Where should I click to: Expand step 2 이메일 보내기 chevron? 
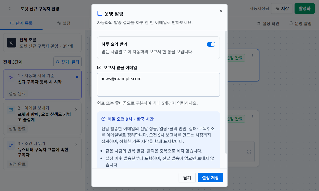point(76,109)
